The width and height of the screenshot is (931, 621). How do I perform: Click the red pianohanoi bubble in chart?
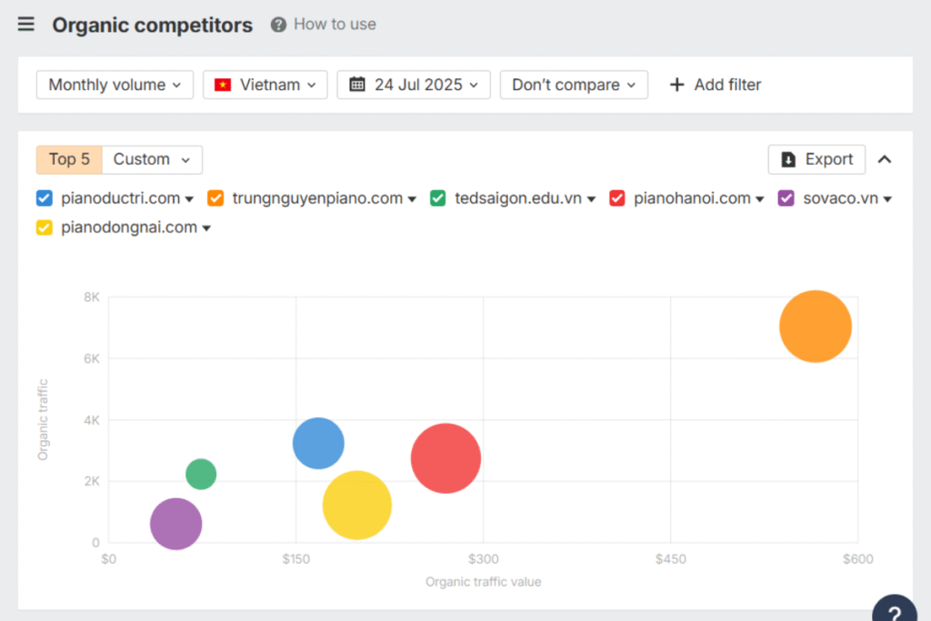(445, 458)
